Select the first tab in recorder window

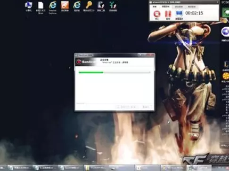(x=155, y=7)
